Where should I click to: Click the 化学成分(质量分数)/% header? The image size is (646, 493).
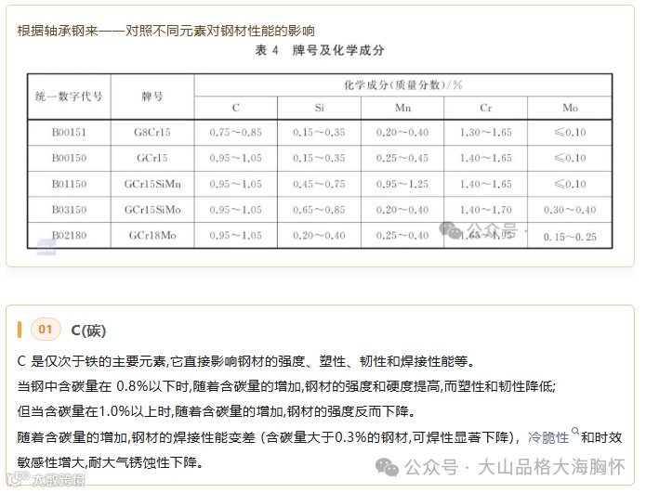(402, 85)
